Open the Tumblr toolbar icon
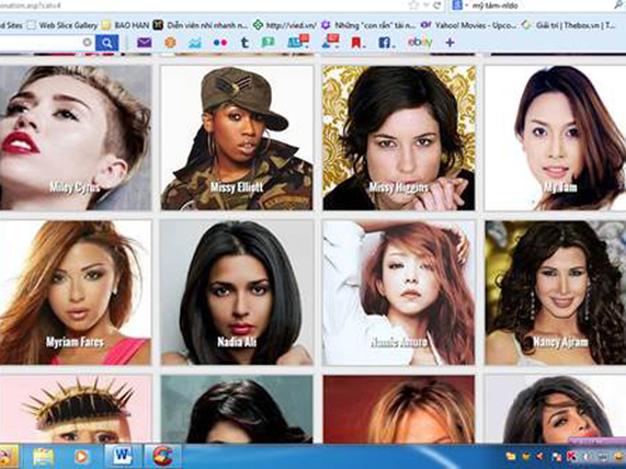 point(245,43)
